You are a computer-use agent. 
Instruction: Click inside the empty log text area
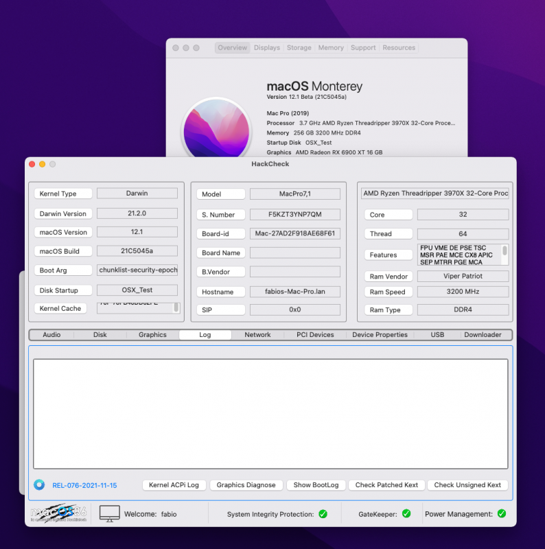coord(270,414)
